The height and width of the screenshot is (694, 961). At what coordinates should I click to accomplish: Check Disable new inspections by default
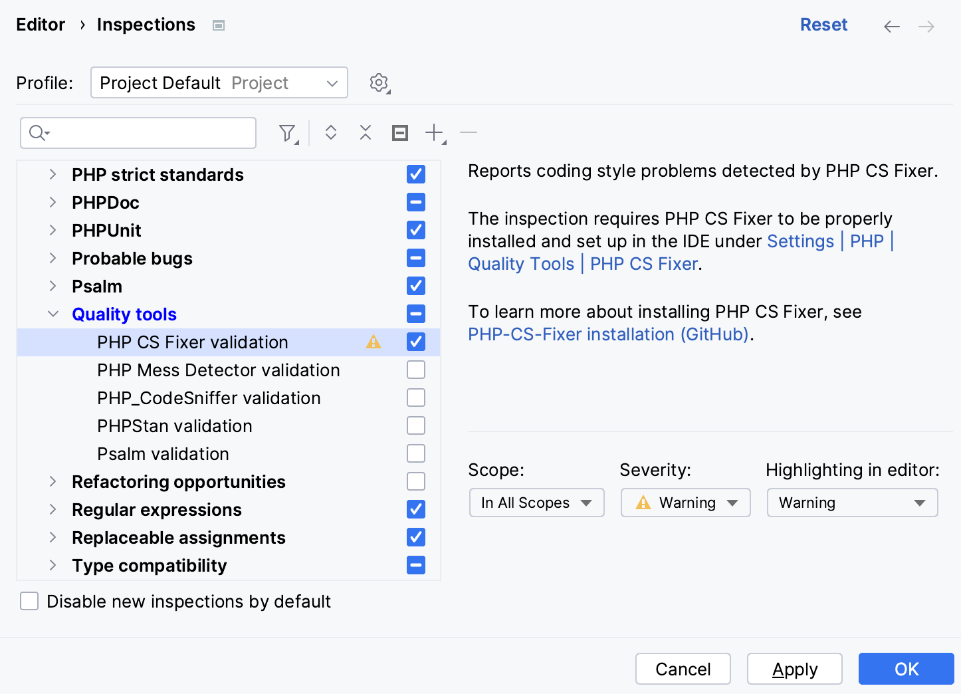point(29,601)
